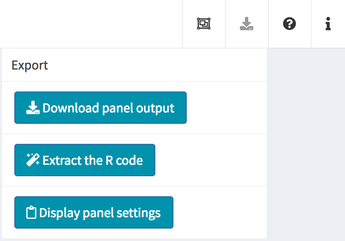
Task: Click the word 'Display' in third menu entry
Action: 60,213
